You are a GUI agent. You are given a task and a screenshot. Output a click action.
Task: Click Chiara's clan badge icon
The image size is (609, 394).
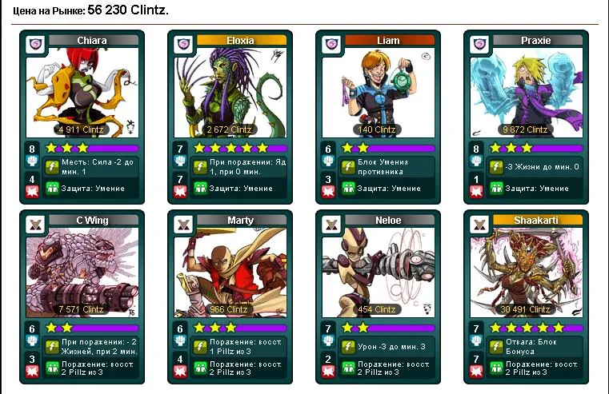coord(36,45)
